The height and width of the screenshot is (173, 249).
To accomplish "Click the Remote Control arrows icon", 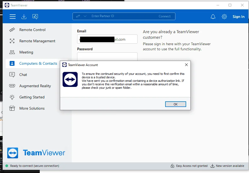I will tap(12, 30).
